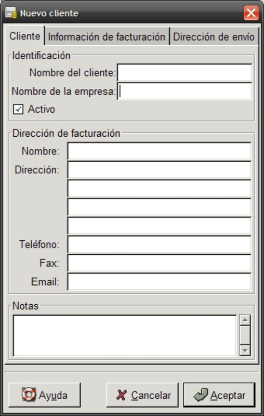Click the GnuCash icon in title bar
This screenshot has height=416, width=264.
(x=11, y=13)
